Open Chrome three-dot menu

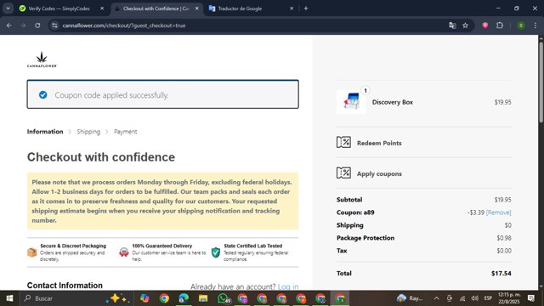coord(535,25)
